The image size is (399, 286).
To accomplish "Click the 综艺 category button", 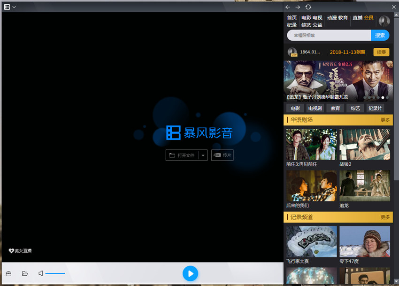I will point(355,108).
